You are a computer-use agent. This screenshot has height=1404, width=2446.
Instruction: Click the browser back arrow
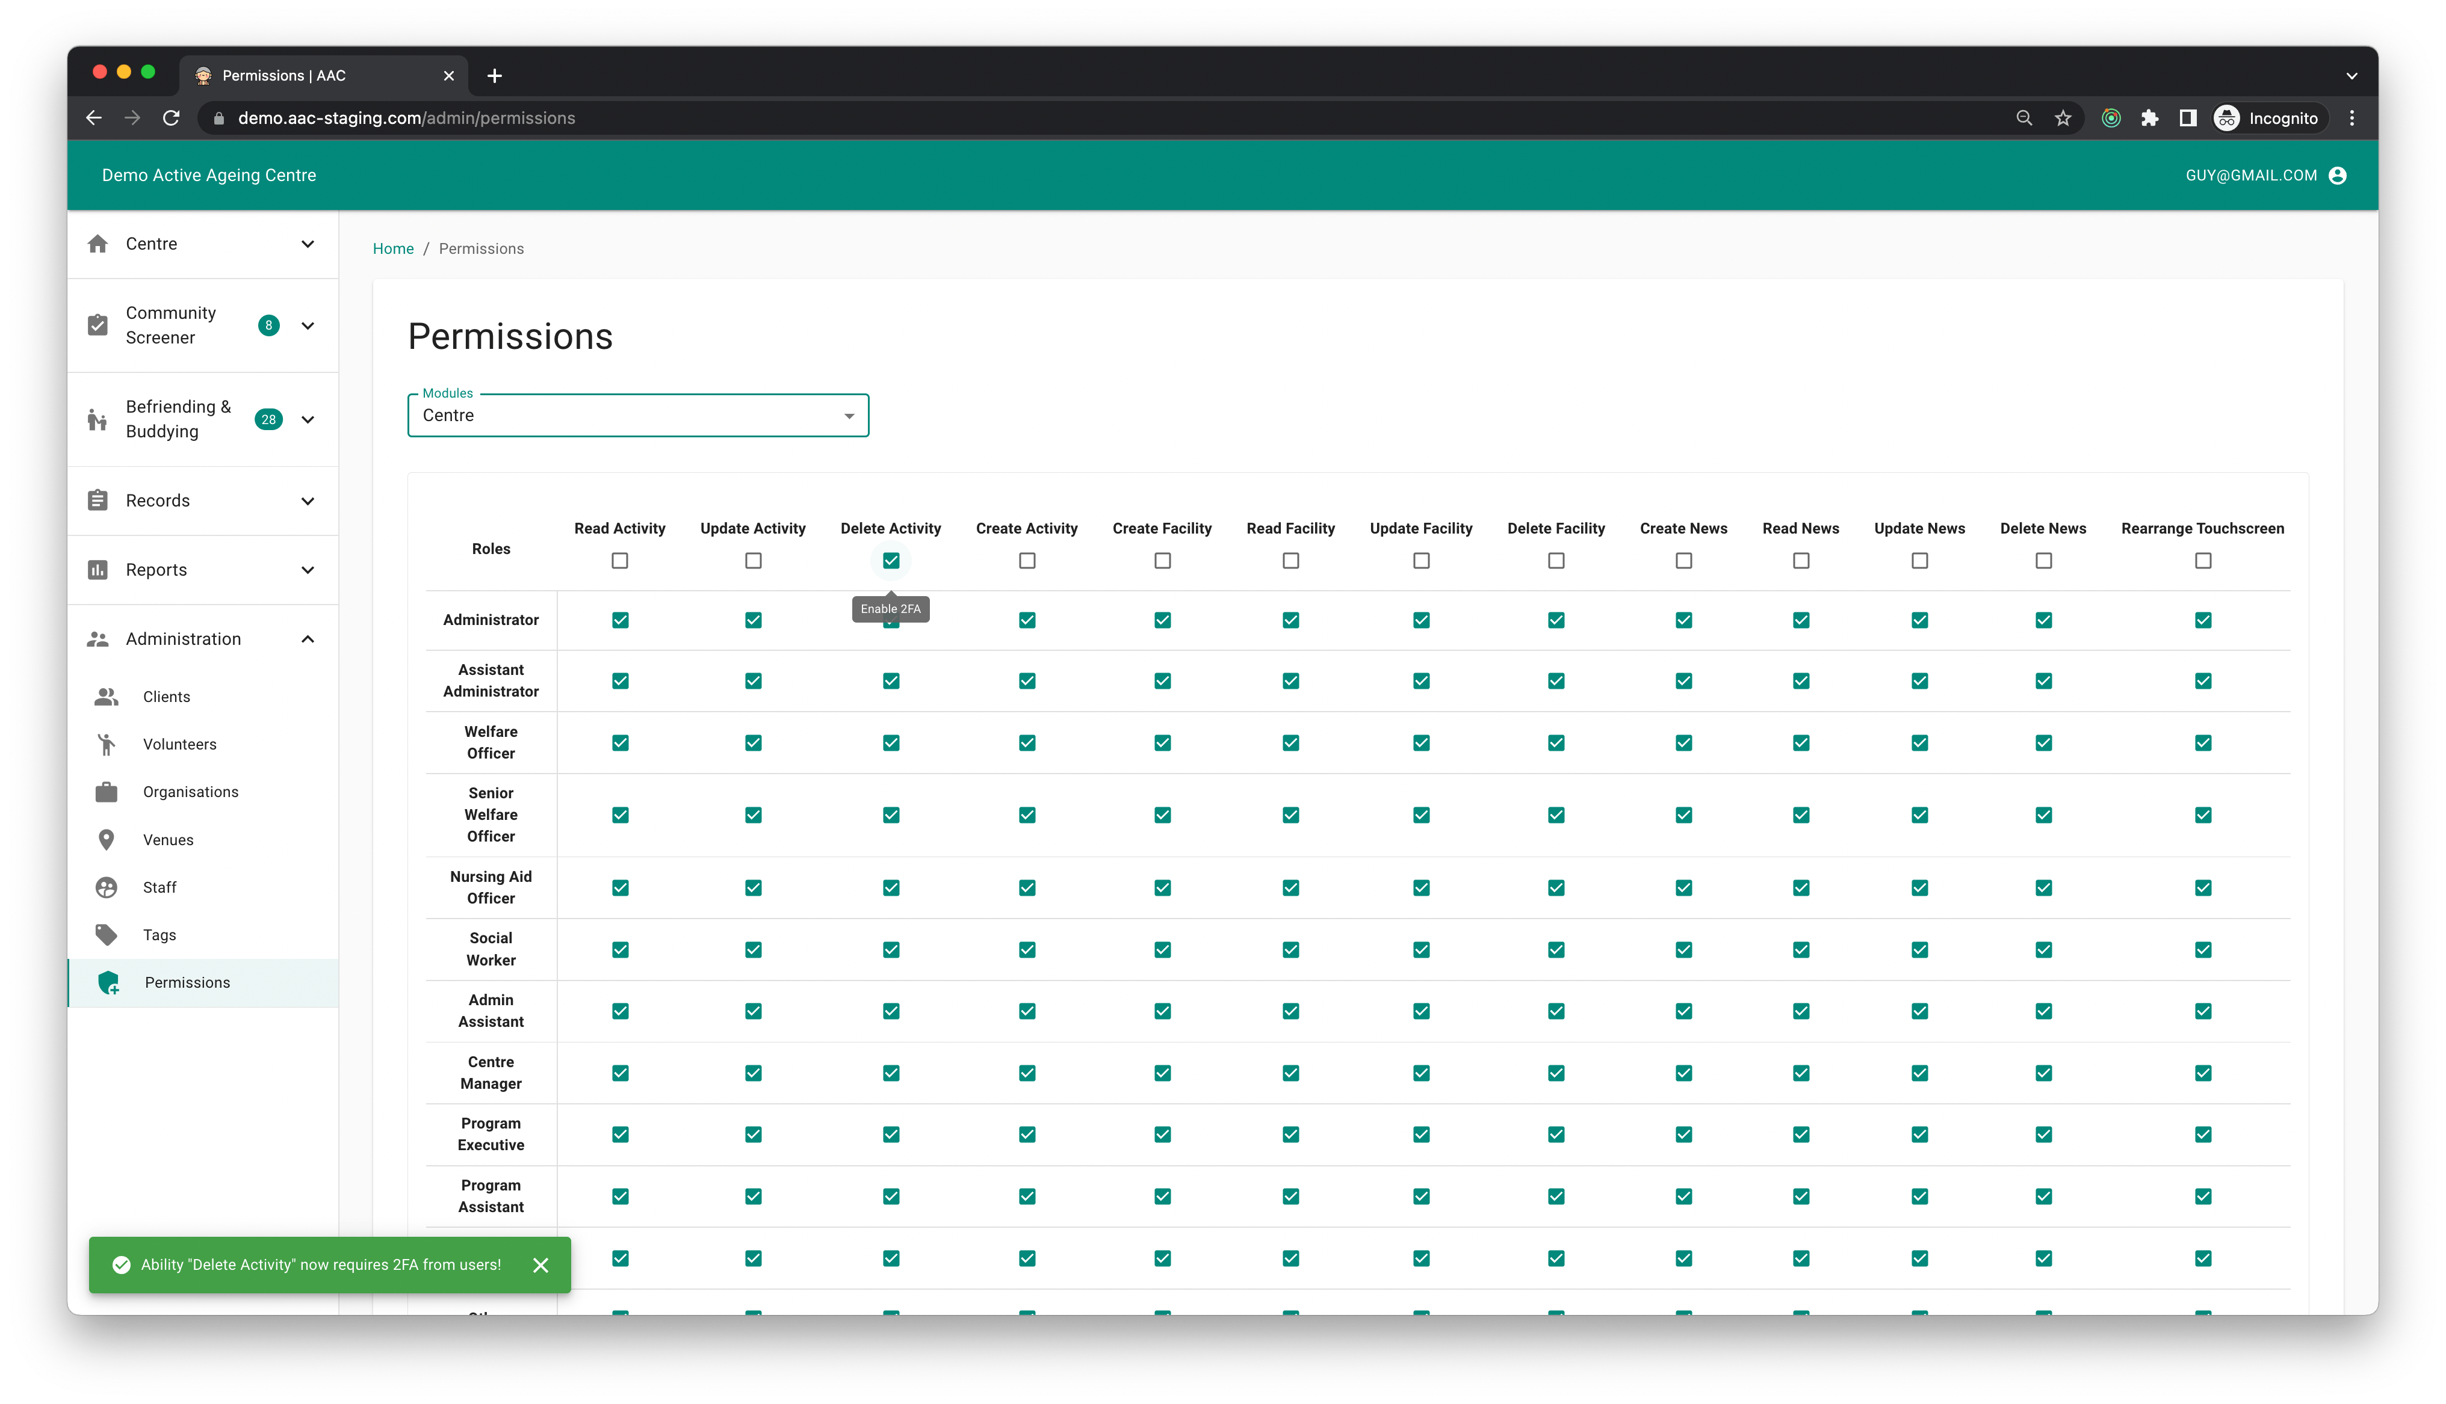tap(93, 118)
